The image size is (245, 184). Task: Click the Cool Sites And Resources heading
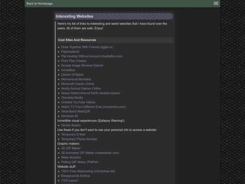[x=77, y=40]
